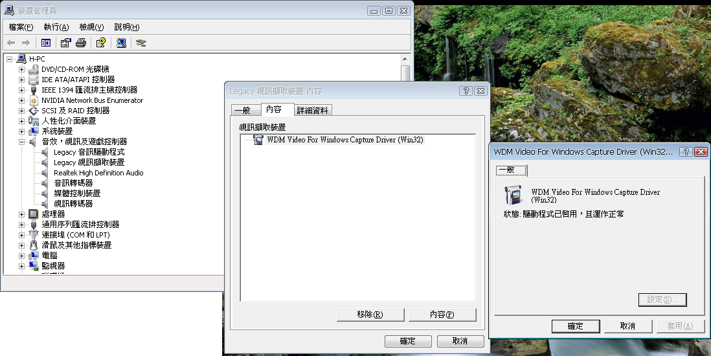
Task: Click the ? help button in Legacy dialog title bar
Action: 466,91
